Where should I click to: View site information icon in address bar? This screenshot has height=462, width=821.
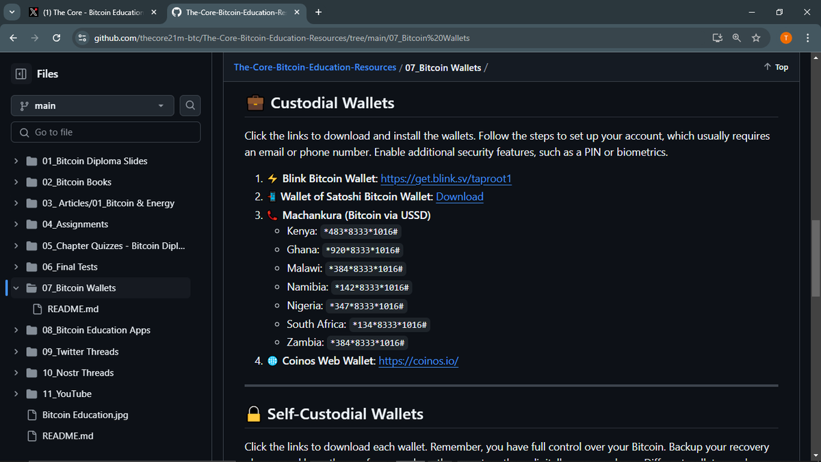[82, 38]
